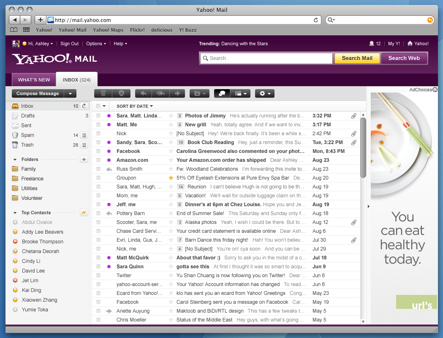Add bookmark with the plus button
This screenshot has width=443, height=338.
pyautogui.click(x=41, y=20)
